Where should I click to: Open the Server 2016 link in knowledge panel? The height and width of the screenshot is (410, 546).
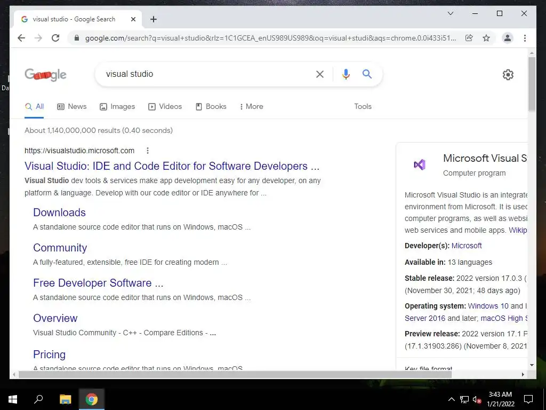[x=425, y=318]
